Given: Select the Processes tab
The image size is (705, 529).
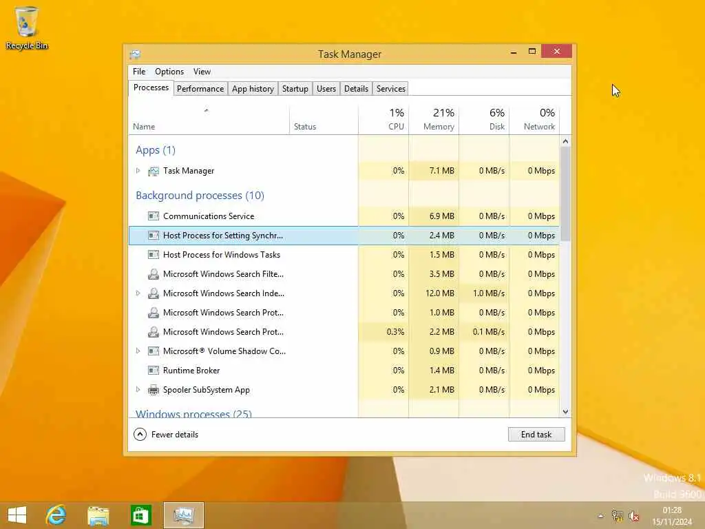Looking at the screenshot, I should pyautogui.click(x=151, y=87).
